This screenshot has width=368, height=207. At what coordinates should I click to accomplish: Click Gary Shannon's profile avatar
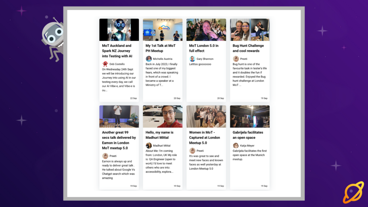[192, 59]
